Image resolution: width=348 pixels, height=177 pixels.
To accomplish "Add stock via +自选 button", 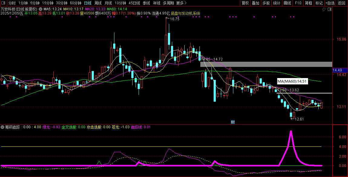I will [x=330, y=3].
